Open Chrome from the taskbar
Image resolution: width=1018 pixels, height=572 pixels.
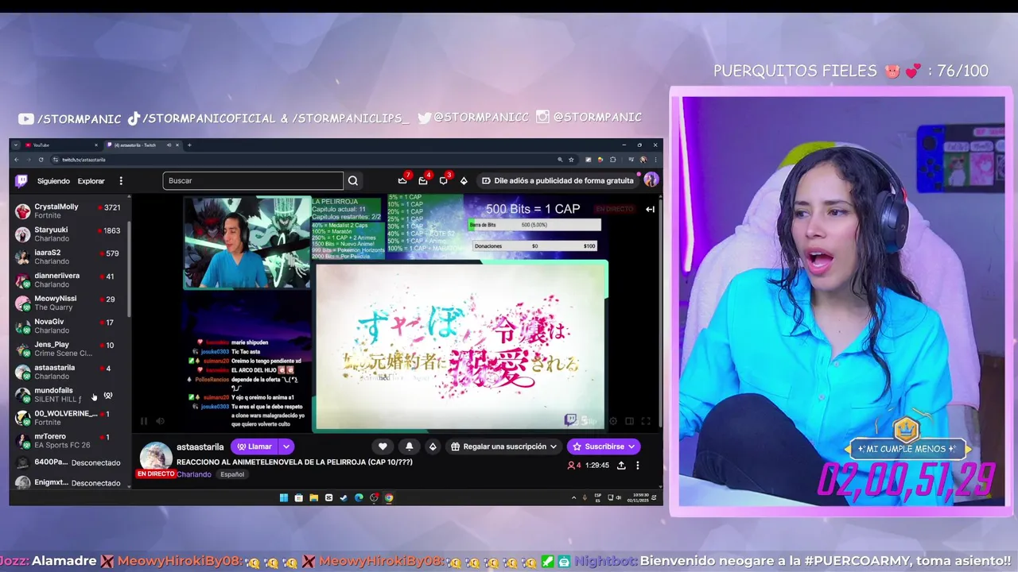[389, 498]
